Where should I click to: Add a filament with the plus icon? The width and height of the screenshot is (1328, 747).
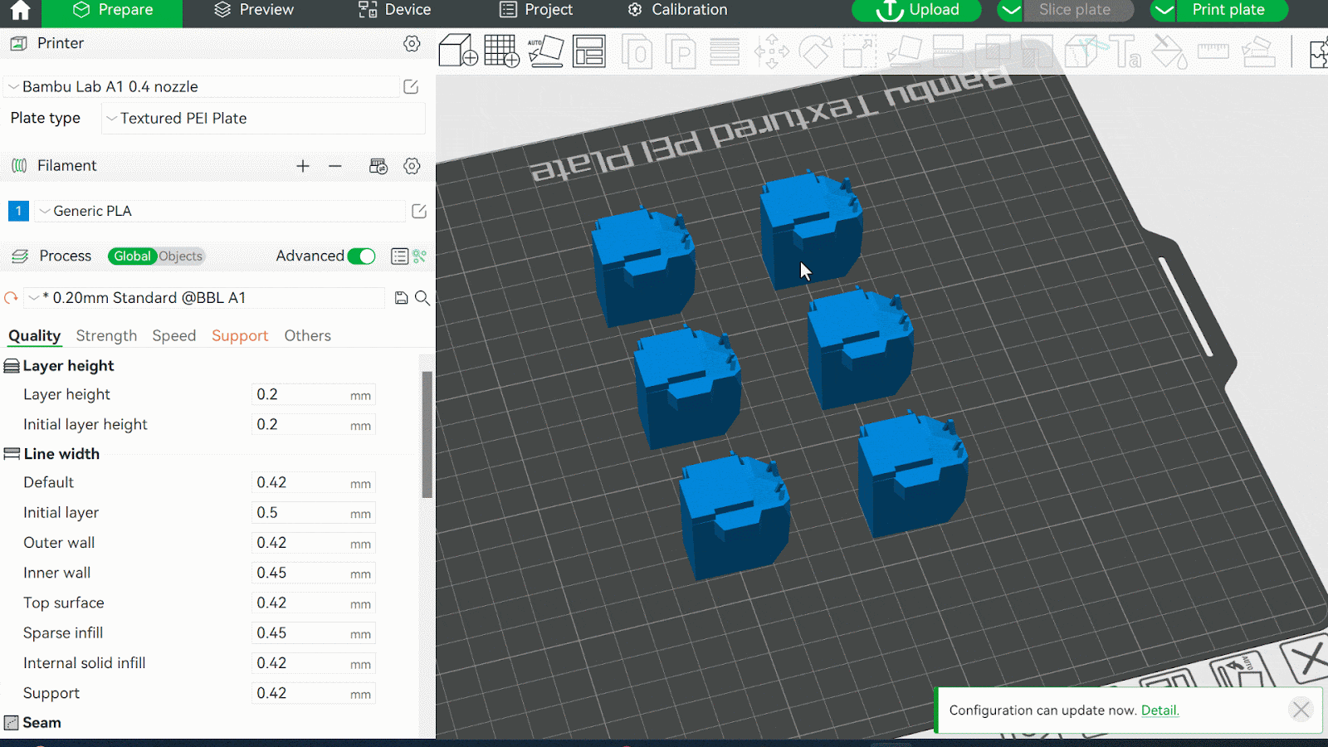click(303, 166)
